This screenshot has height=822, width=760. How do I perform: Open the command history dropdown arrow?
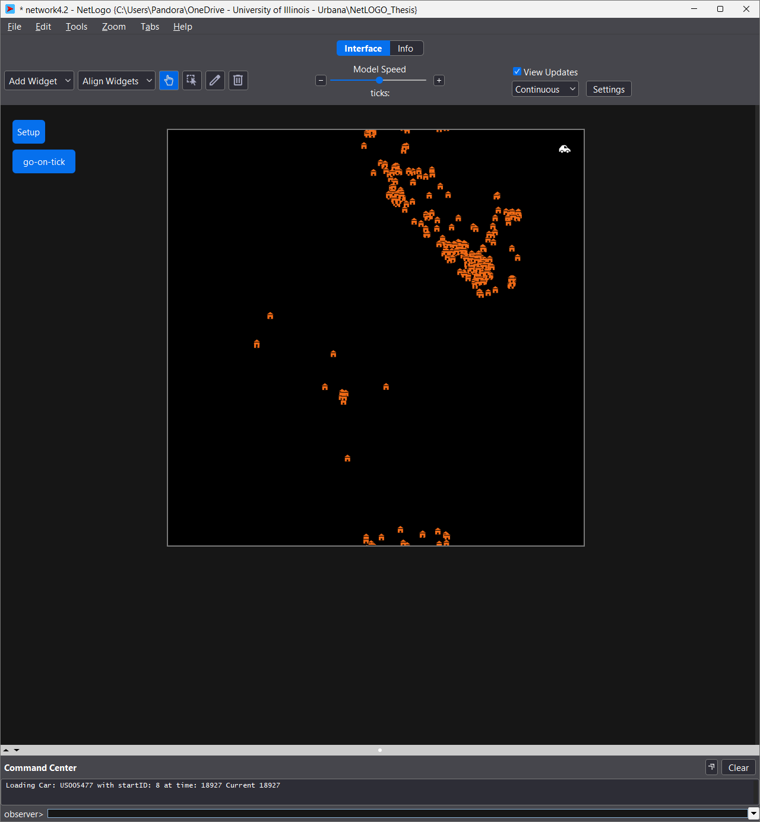[753, 813]
